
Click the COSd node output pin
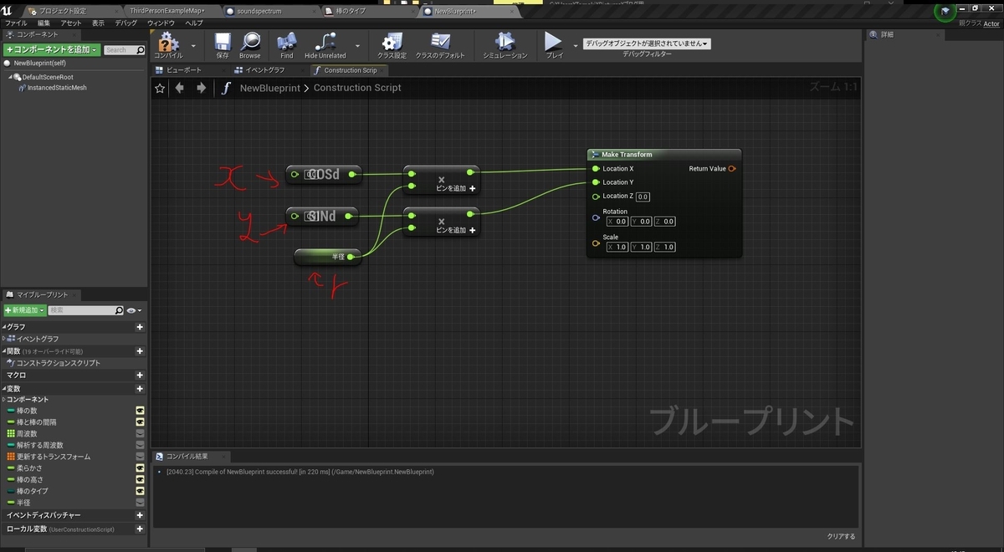pyautogui.click(x=352, y=174)
